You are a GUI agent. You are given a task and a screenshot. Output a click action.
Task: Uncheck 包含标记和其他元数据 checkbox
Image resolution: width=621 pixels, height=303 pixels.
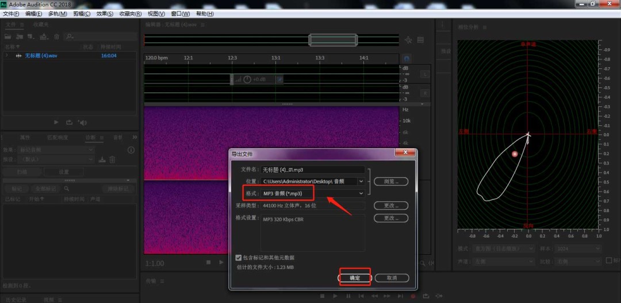point(239,258)
